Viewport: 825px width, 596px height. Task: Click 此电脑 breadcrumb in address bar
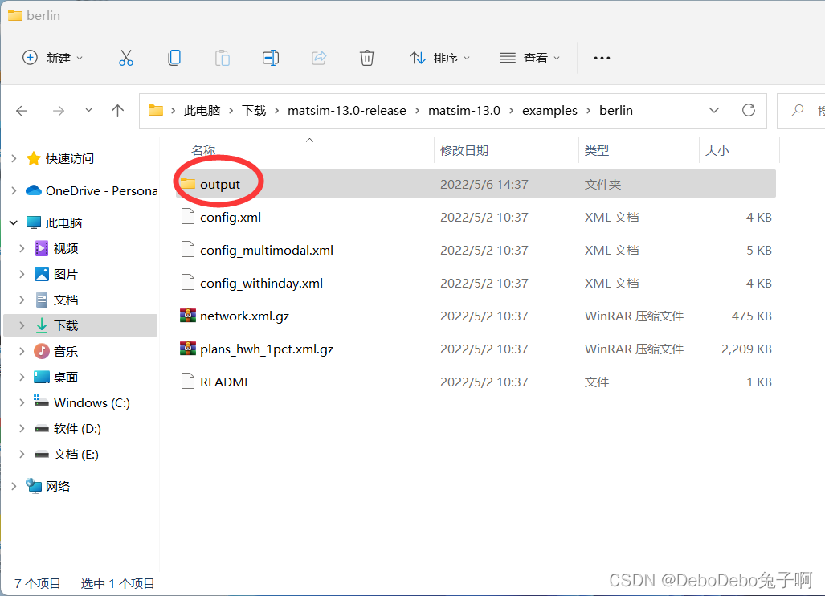(202, 111)
